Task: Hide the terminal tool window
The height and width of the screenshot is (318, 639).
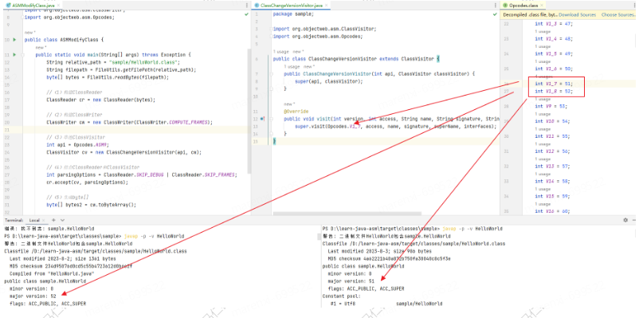Action: [633, 220]
